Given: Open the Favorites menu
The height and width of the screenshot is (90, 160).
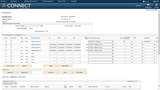Looking at the screenshot, I should pyautogui.click(x=4, y=1).
